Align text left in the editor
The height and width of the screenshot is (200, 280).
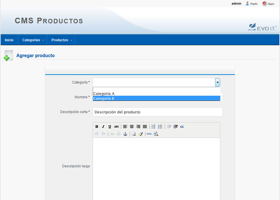[x=125, y=127]
